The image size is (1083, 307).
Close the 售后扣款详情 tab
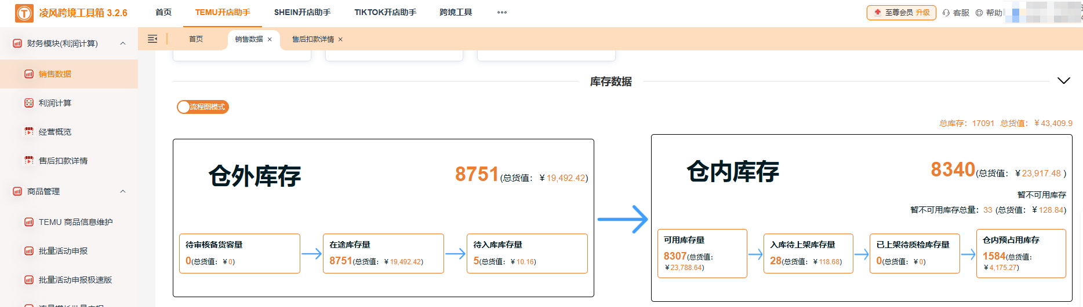[x=340, y=39]
